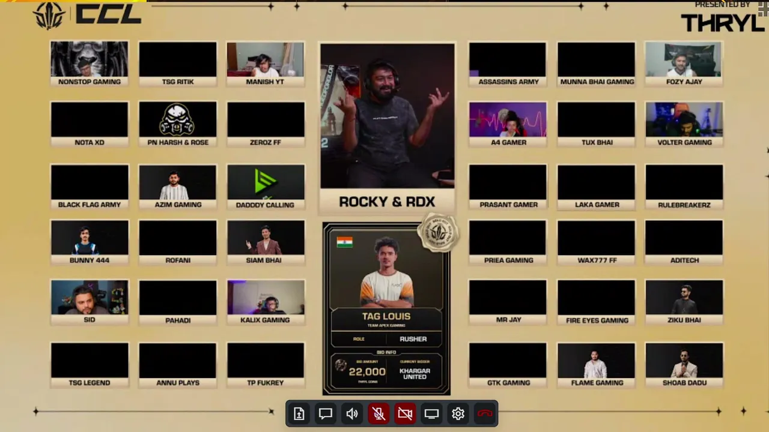Open Azim Gaming's video tile
The image size is (769, 432).
(x=178, y=187)
